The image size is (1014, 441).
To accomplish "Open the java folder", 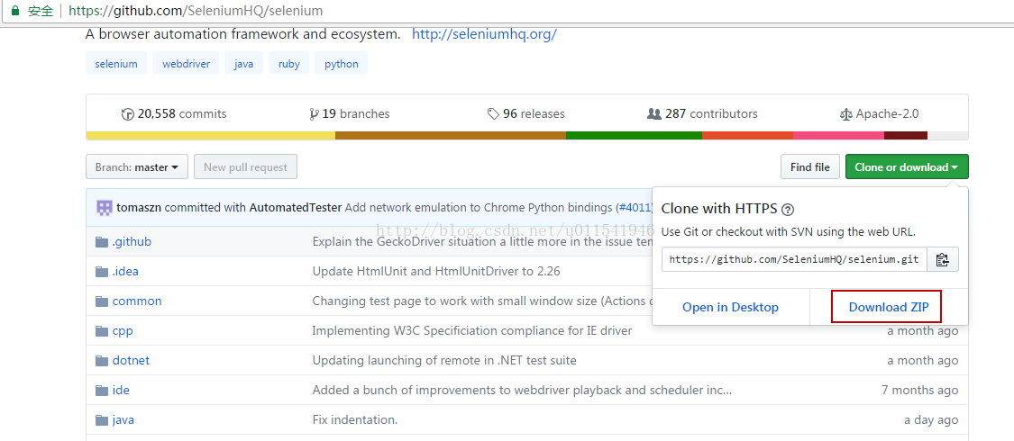I will [123, 420].
